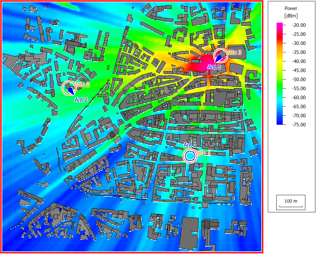Click the Site 1 circular antenna marker

click(190, 156)
